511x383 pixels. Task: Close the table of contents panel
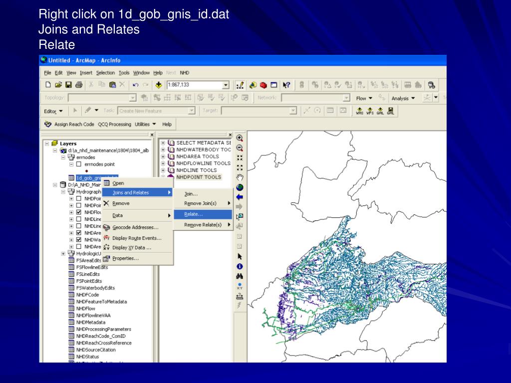point(152,135)
